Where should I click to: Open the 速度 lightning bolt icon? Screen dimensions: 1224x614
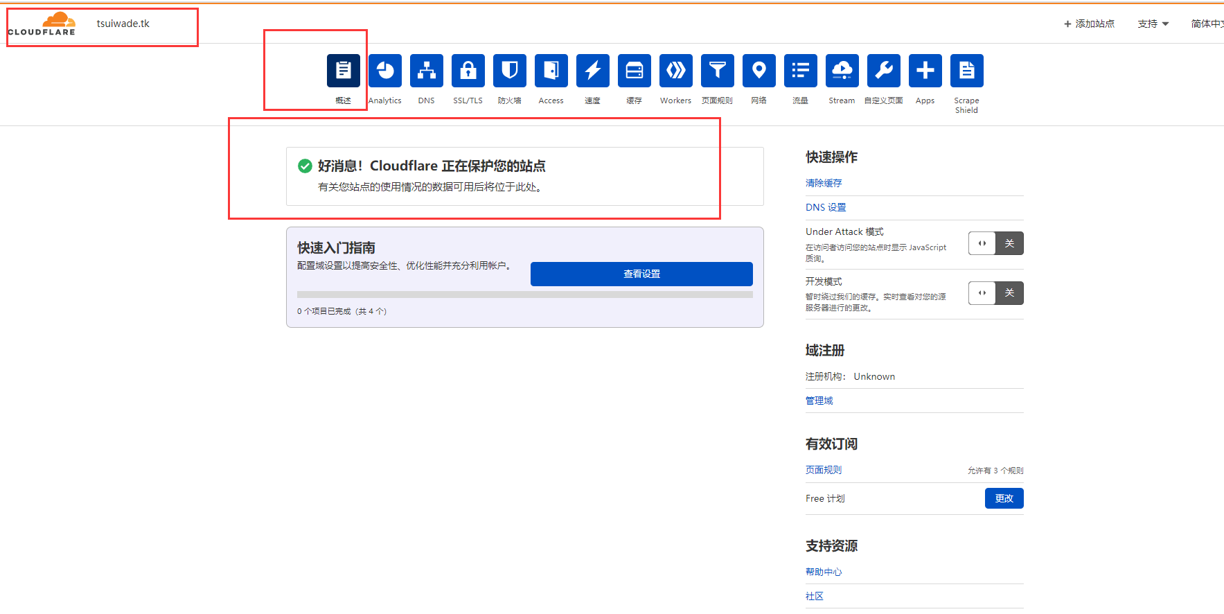coord(593,71)
